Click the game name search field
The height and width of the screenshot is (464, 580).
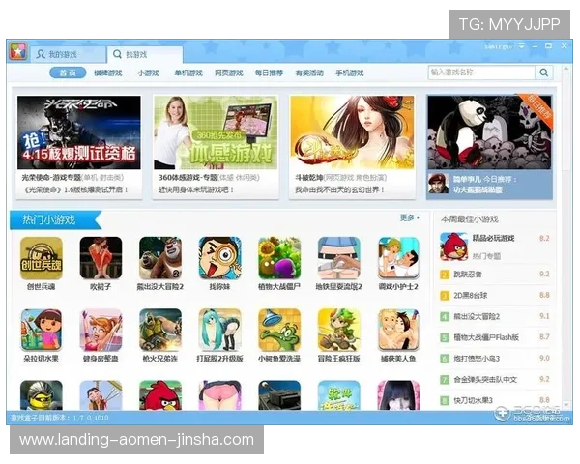(x=481, y=72)
